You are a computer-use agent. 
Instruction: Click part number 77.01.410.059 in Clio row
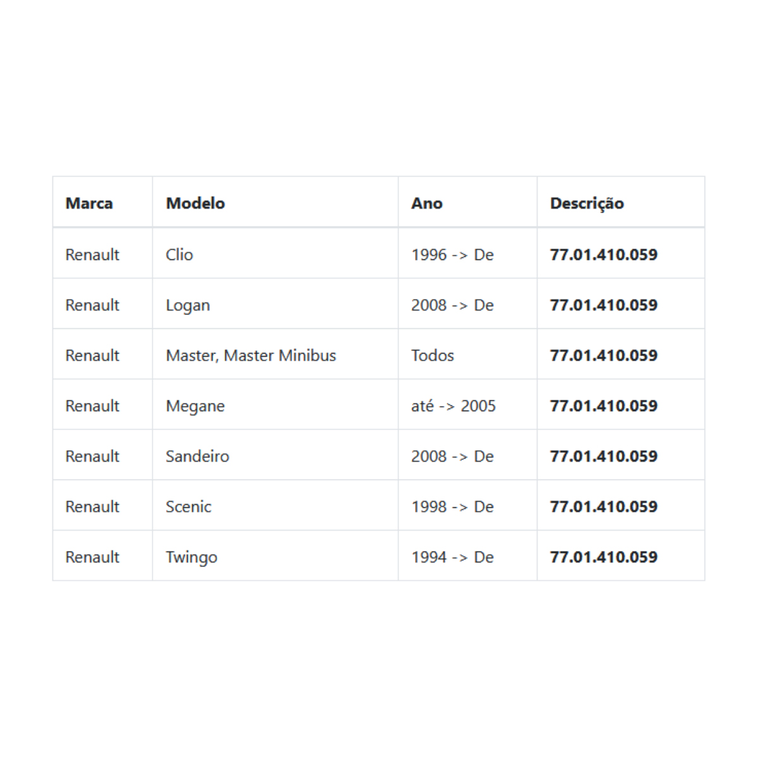pyautogui.click(x=604, y=254)
